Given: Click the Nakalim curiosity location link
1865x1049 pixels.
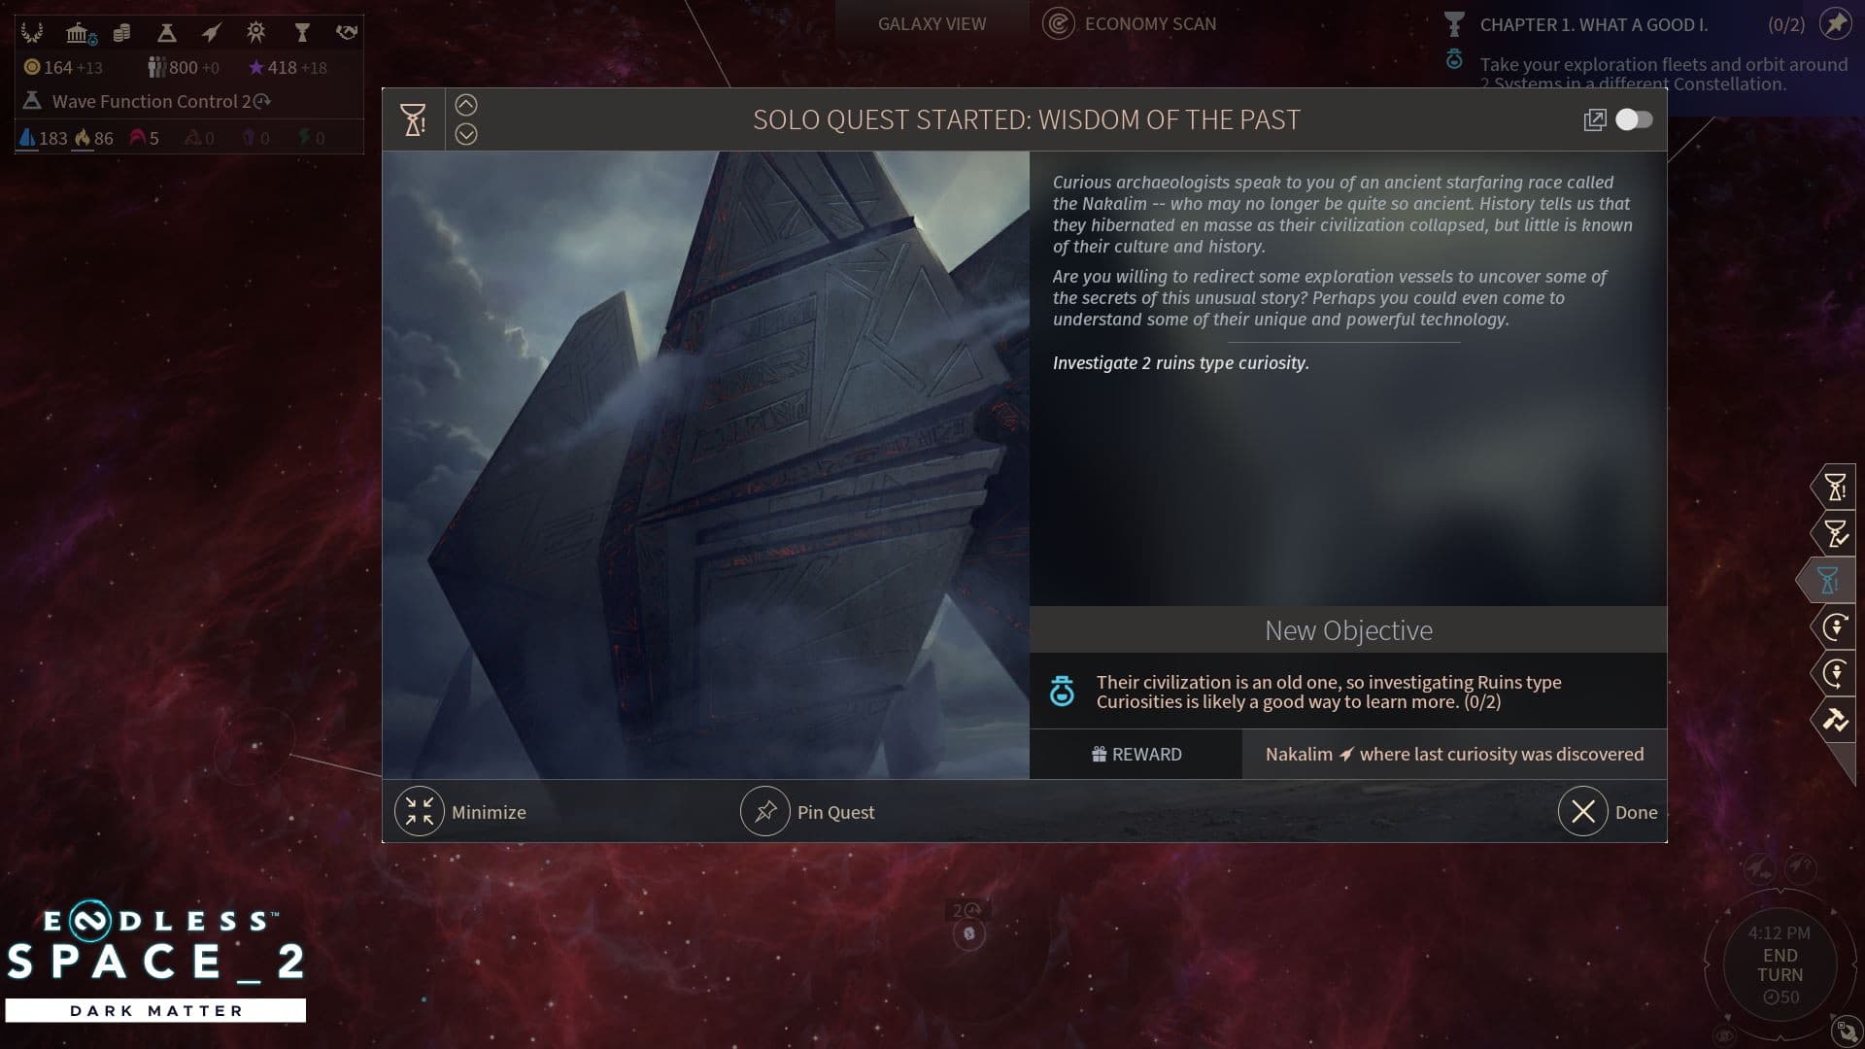Looking at the screenshot, I should [1454, 753].
